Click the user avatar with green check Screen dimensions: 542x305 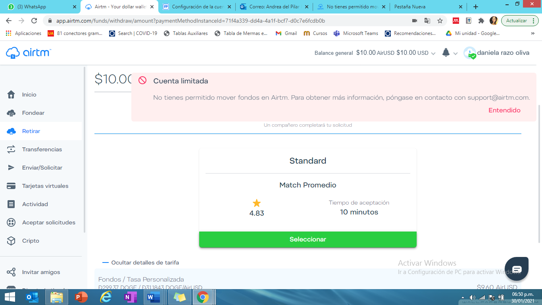470,53
